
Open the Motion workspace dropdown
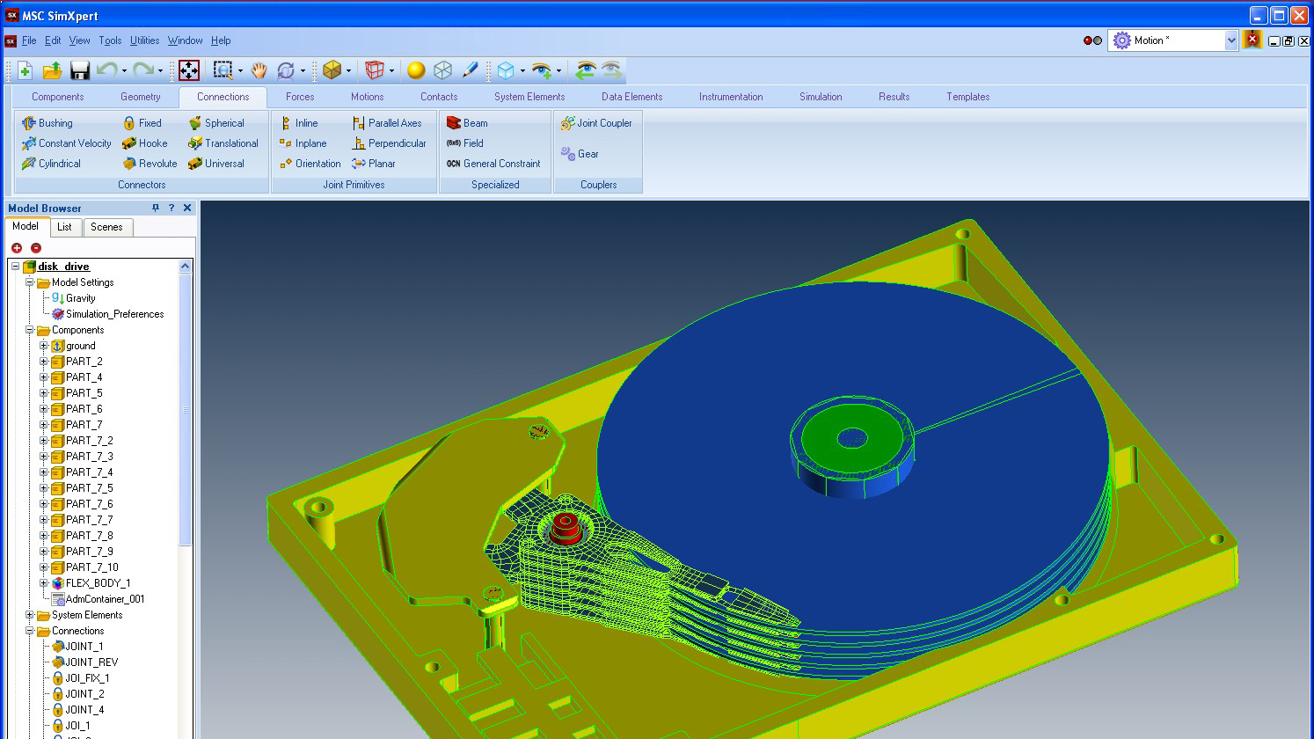[1230, 40]
